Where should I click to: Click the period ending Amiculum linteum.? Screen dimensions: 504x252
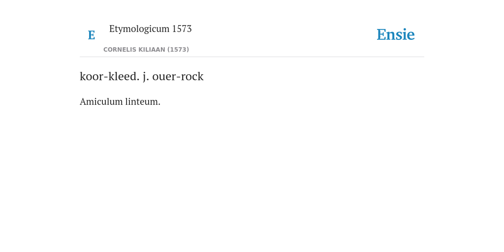(x=159, y=104)
